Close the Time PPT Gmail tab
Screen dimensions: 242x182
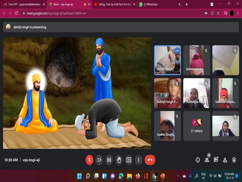click(x=44, y=4)
